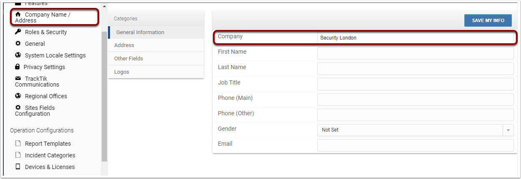Click into the First Name field
This screenshot has height=179, width=521.
(x=416, y=53)
